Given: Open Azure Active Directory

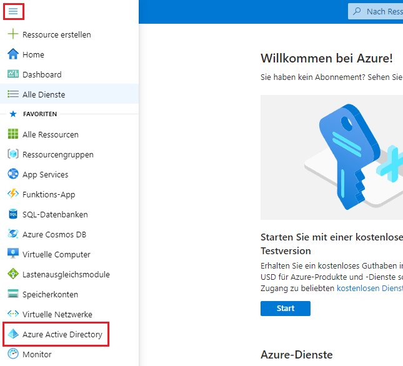Looking at the screenshot, I should 62,334.
